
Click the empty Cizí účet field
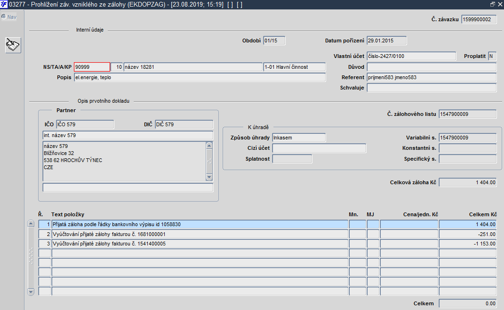[319, 148]
